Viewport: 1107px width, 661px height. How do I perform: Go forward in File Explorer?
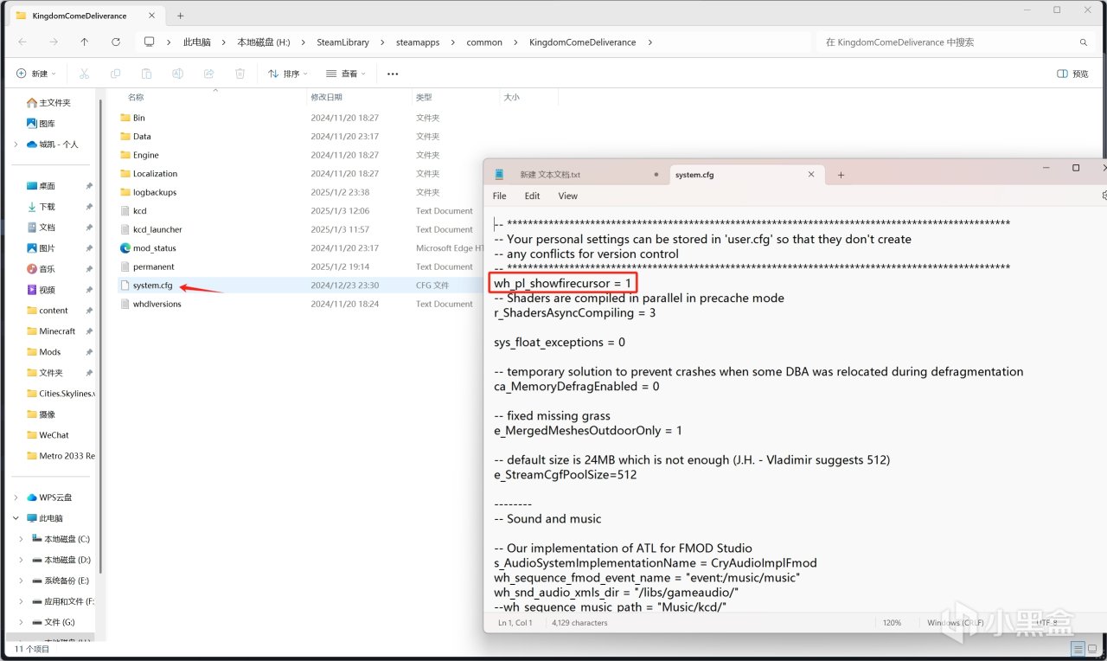tap(54, 42)
